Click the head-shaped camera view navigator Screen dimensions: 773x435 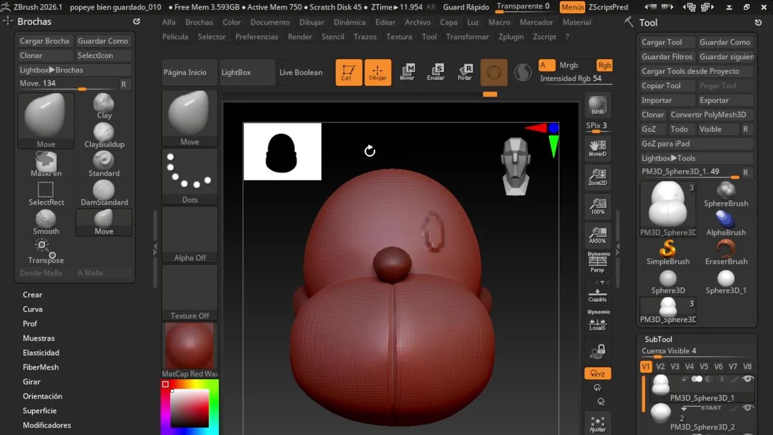pyautogui.click(x=516, y=166)
